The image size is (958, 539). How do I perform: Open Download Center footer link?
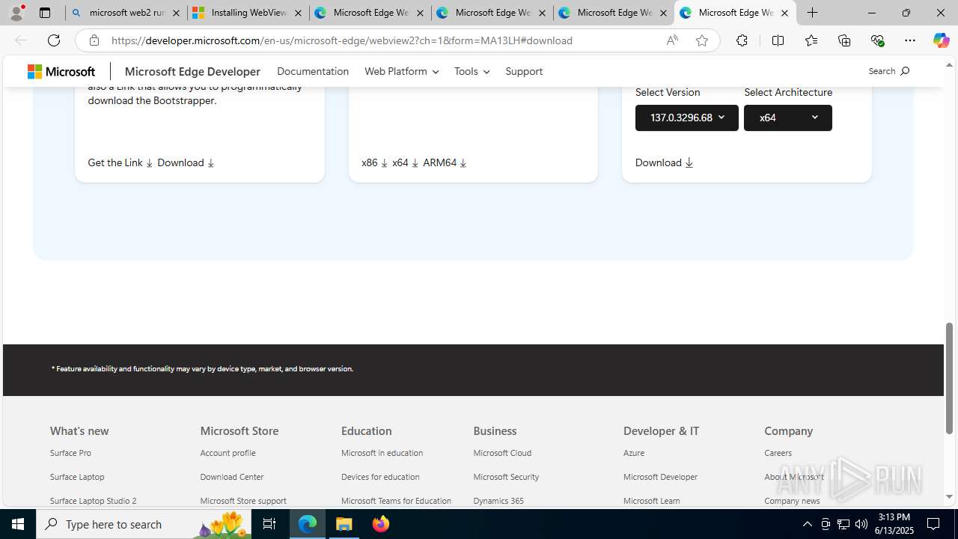coord(232,477)
